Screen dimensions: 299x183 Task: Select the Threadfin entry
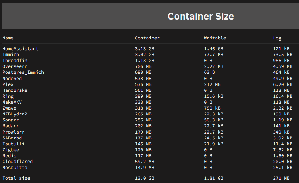point(15,61)
